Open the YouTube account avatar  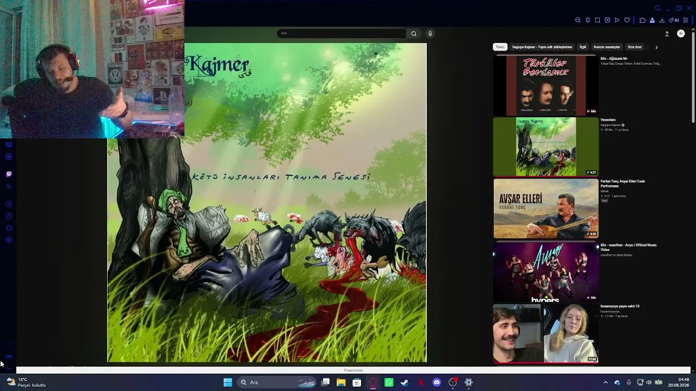pos(681,34)
